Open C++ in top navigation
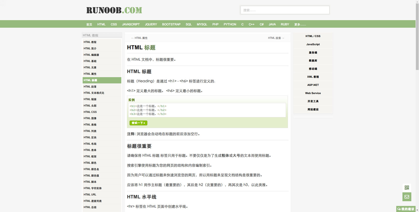Viewport: 419px width, 212px height. (x=251, y=24)
